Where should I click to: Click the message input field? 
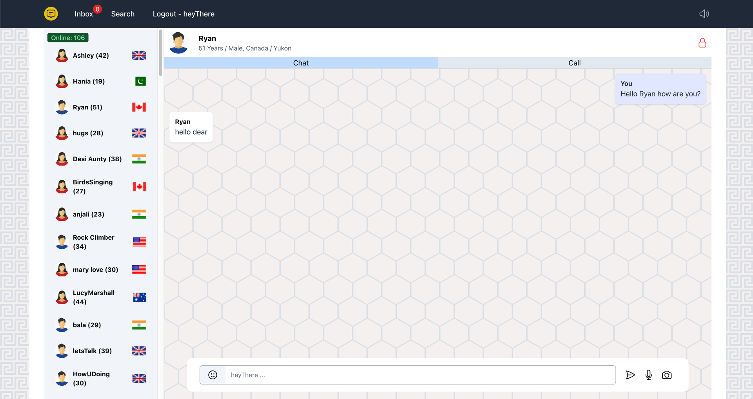point(420,375)
